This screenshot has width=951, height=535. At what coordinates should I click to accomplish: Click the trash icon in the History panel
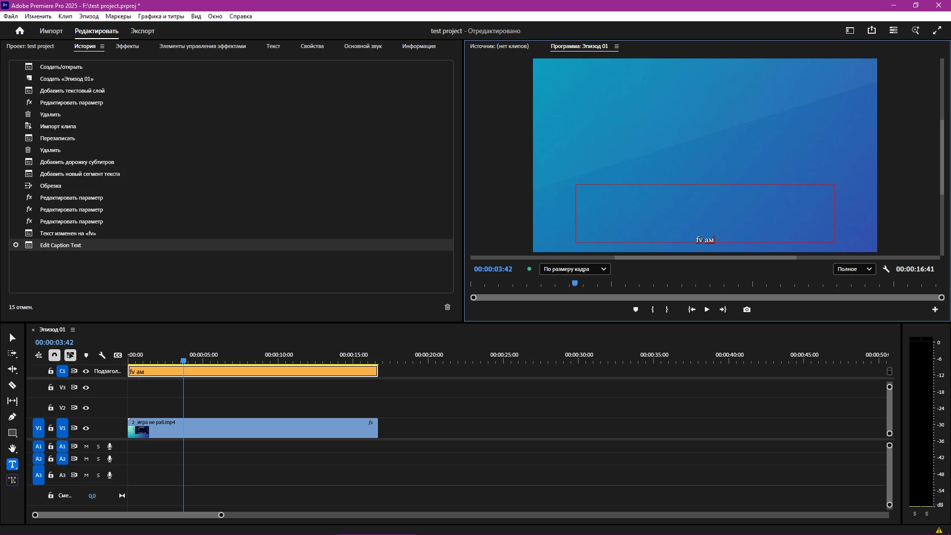[447, 307]
